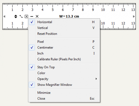This screenshot has width=139, height=106.
Task: Click the boxed arrow menu icon
Action: pyautogui.click(x=26, y=17)
